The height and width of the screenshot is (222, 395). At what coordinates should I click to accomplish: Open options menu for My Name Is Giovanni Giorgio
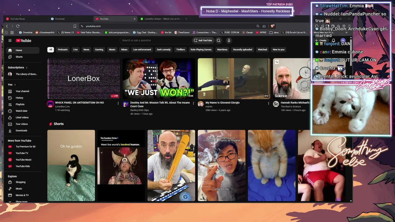click(268, 103)
